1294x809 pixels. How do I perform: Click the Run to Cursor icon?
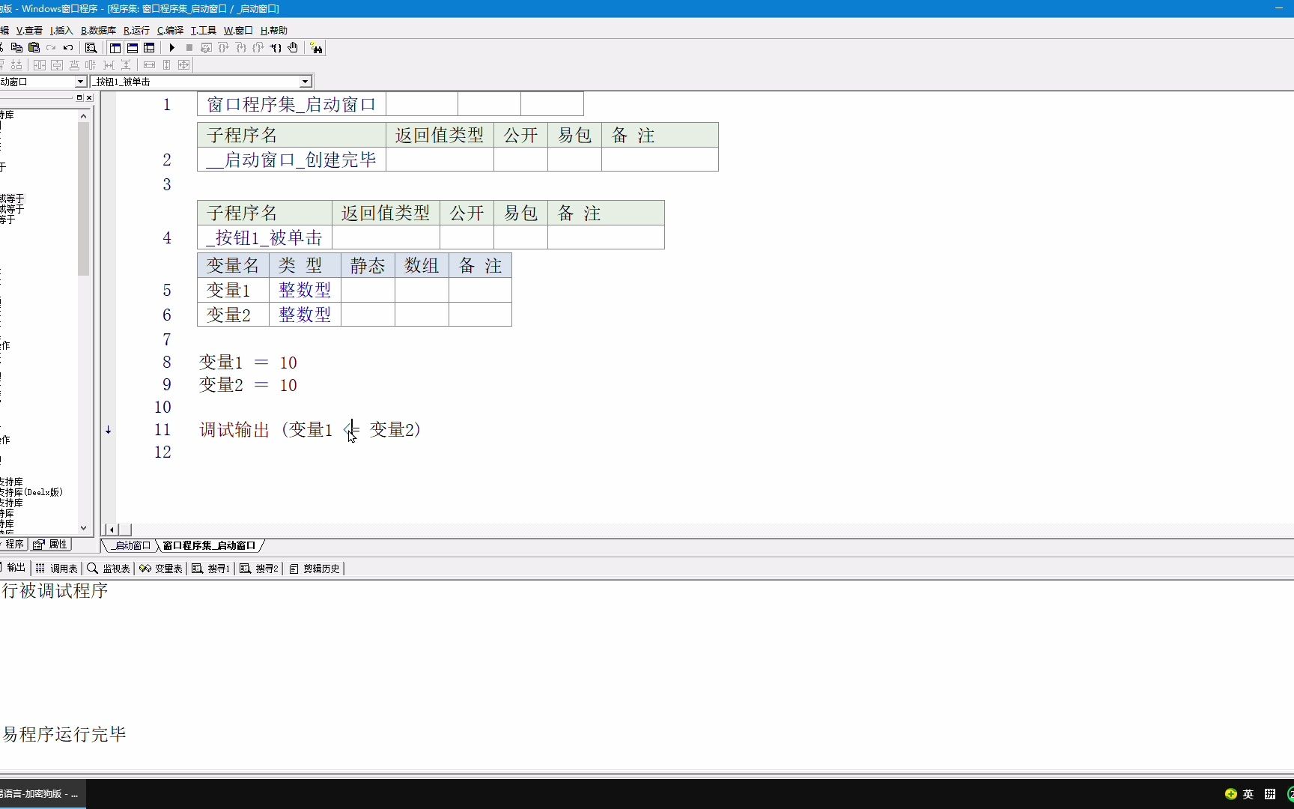276,47
